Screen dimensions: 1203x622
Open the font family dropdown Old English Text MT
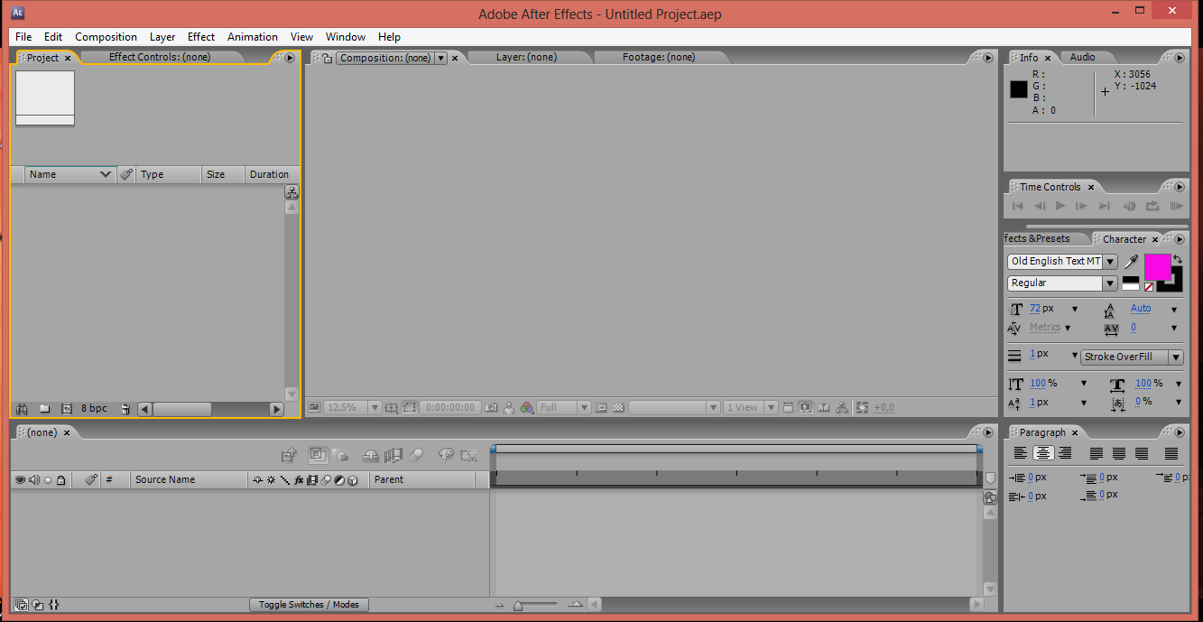tap(1110, 262)
